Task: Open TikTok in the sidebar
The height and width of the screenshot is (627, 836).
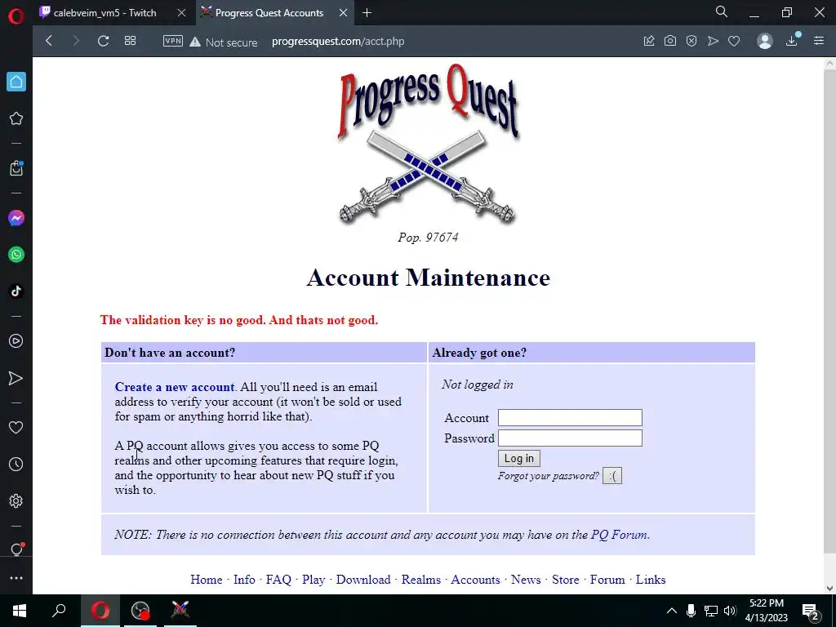Action: click(x=16, y=291)
